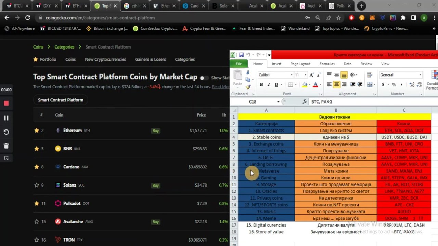Image resolution: width=438 pixels, height=246 pixels.
Task: Open a new Chrome tab with plus button
Action: pyautogui.click(x=361, y=6)
